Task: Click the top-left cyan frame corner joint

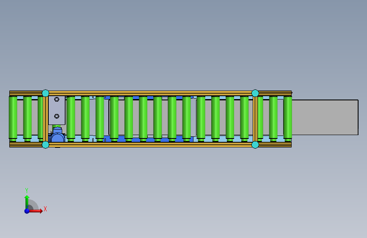Action: point(45,93)
